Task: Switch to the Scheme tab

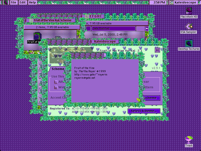Action: (x=58, y=69)
